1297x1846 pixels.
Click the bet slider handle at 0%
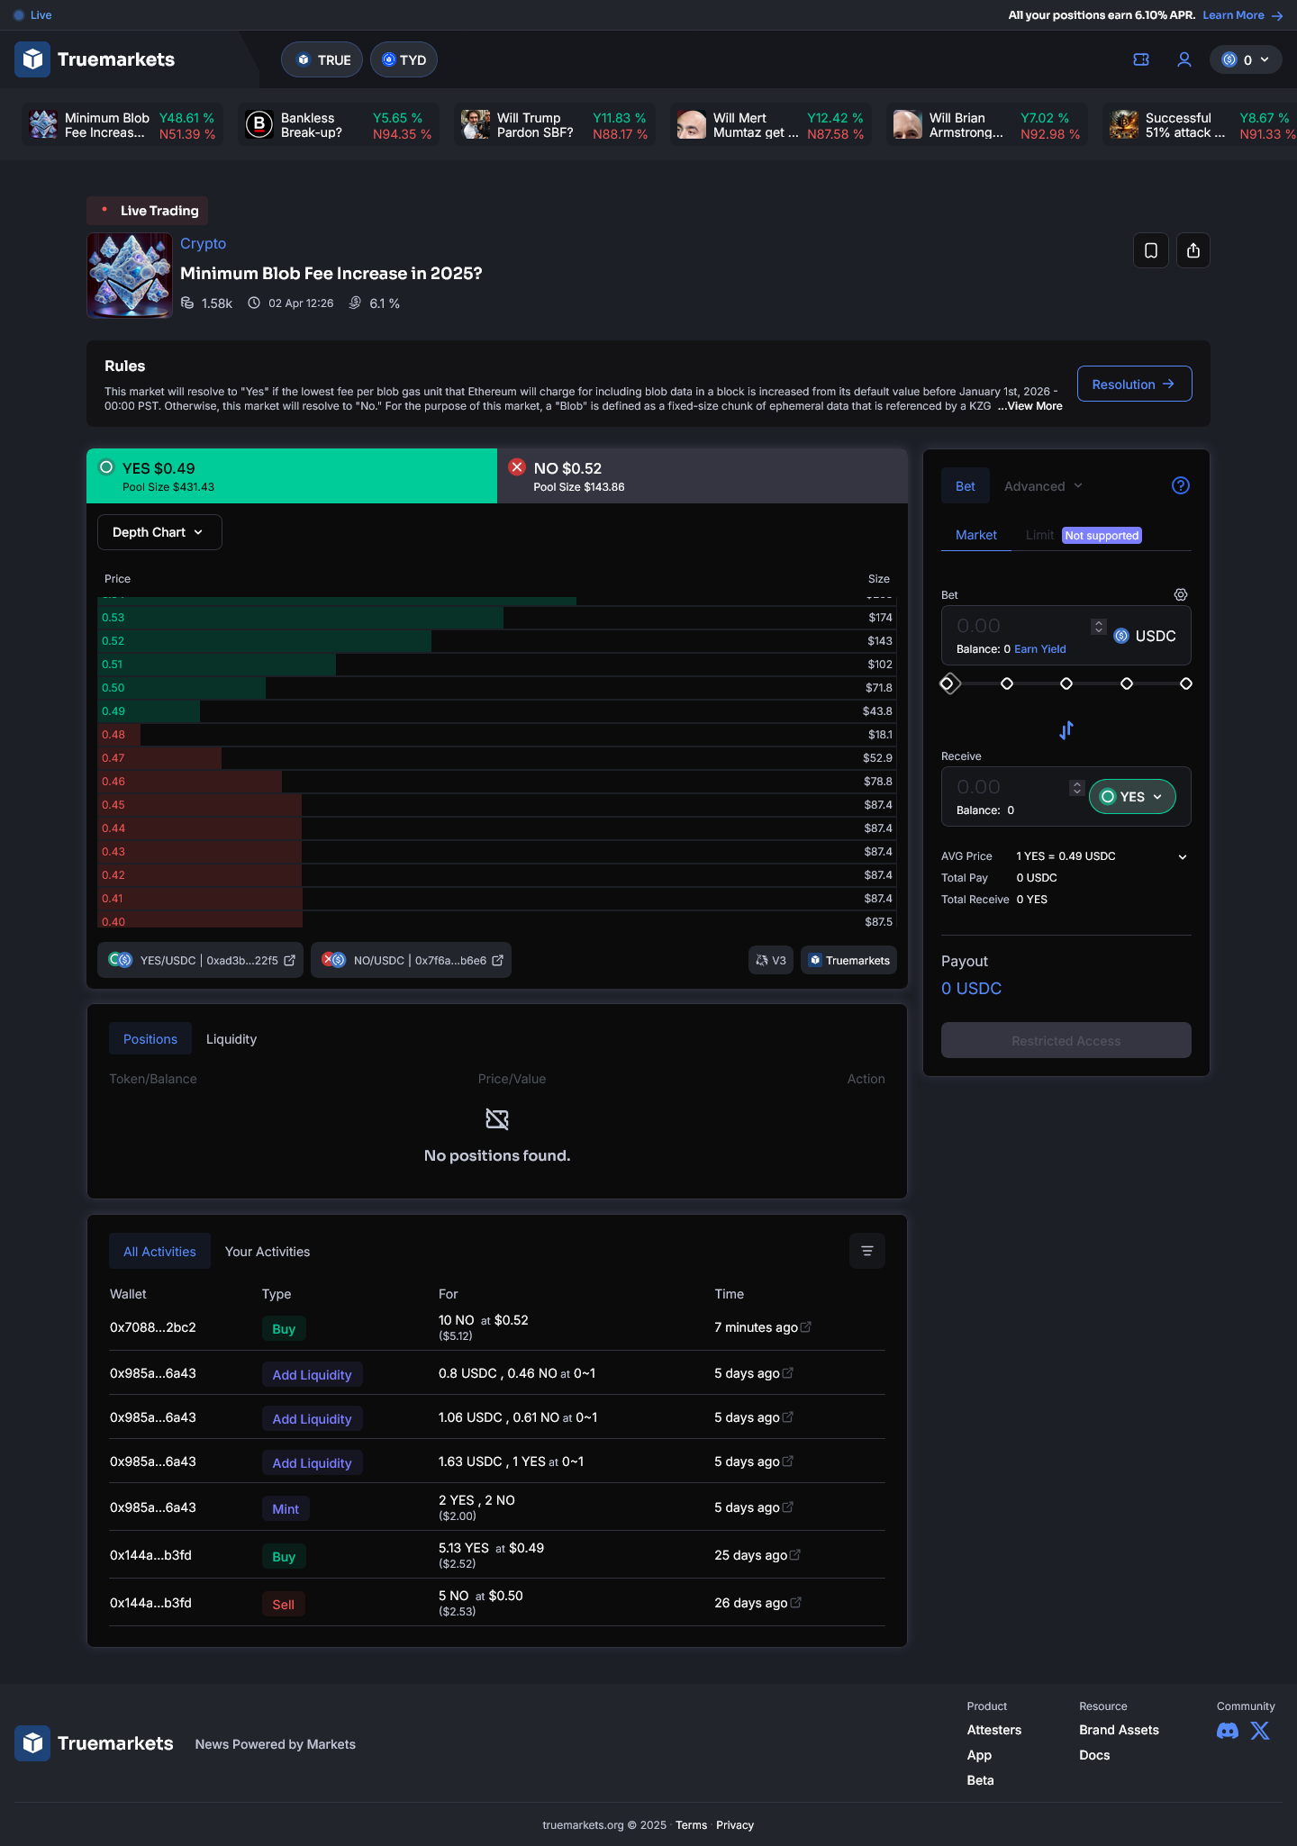(x=948, y=683)
